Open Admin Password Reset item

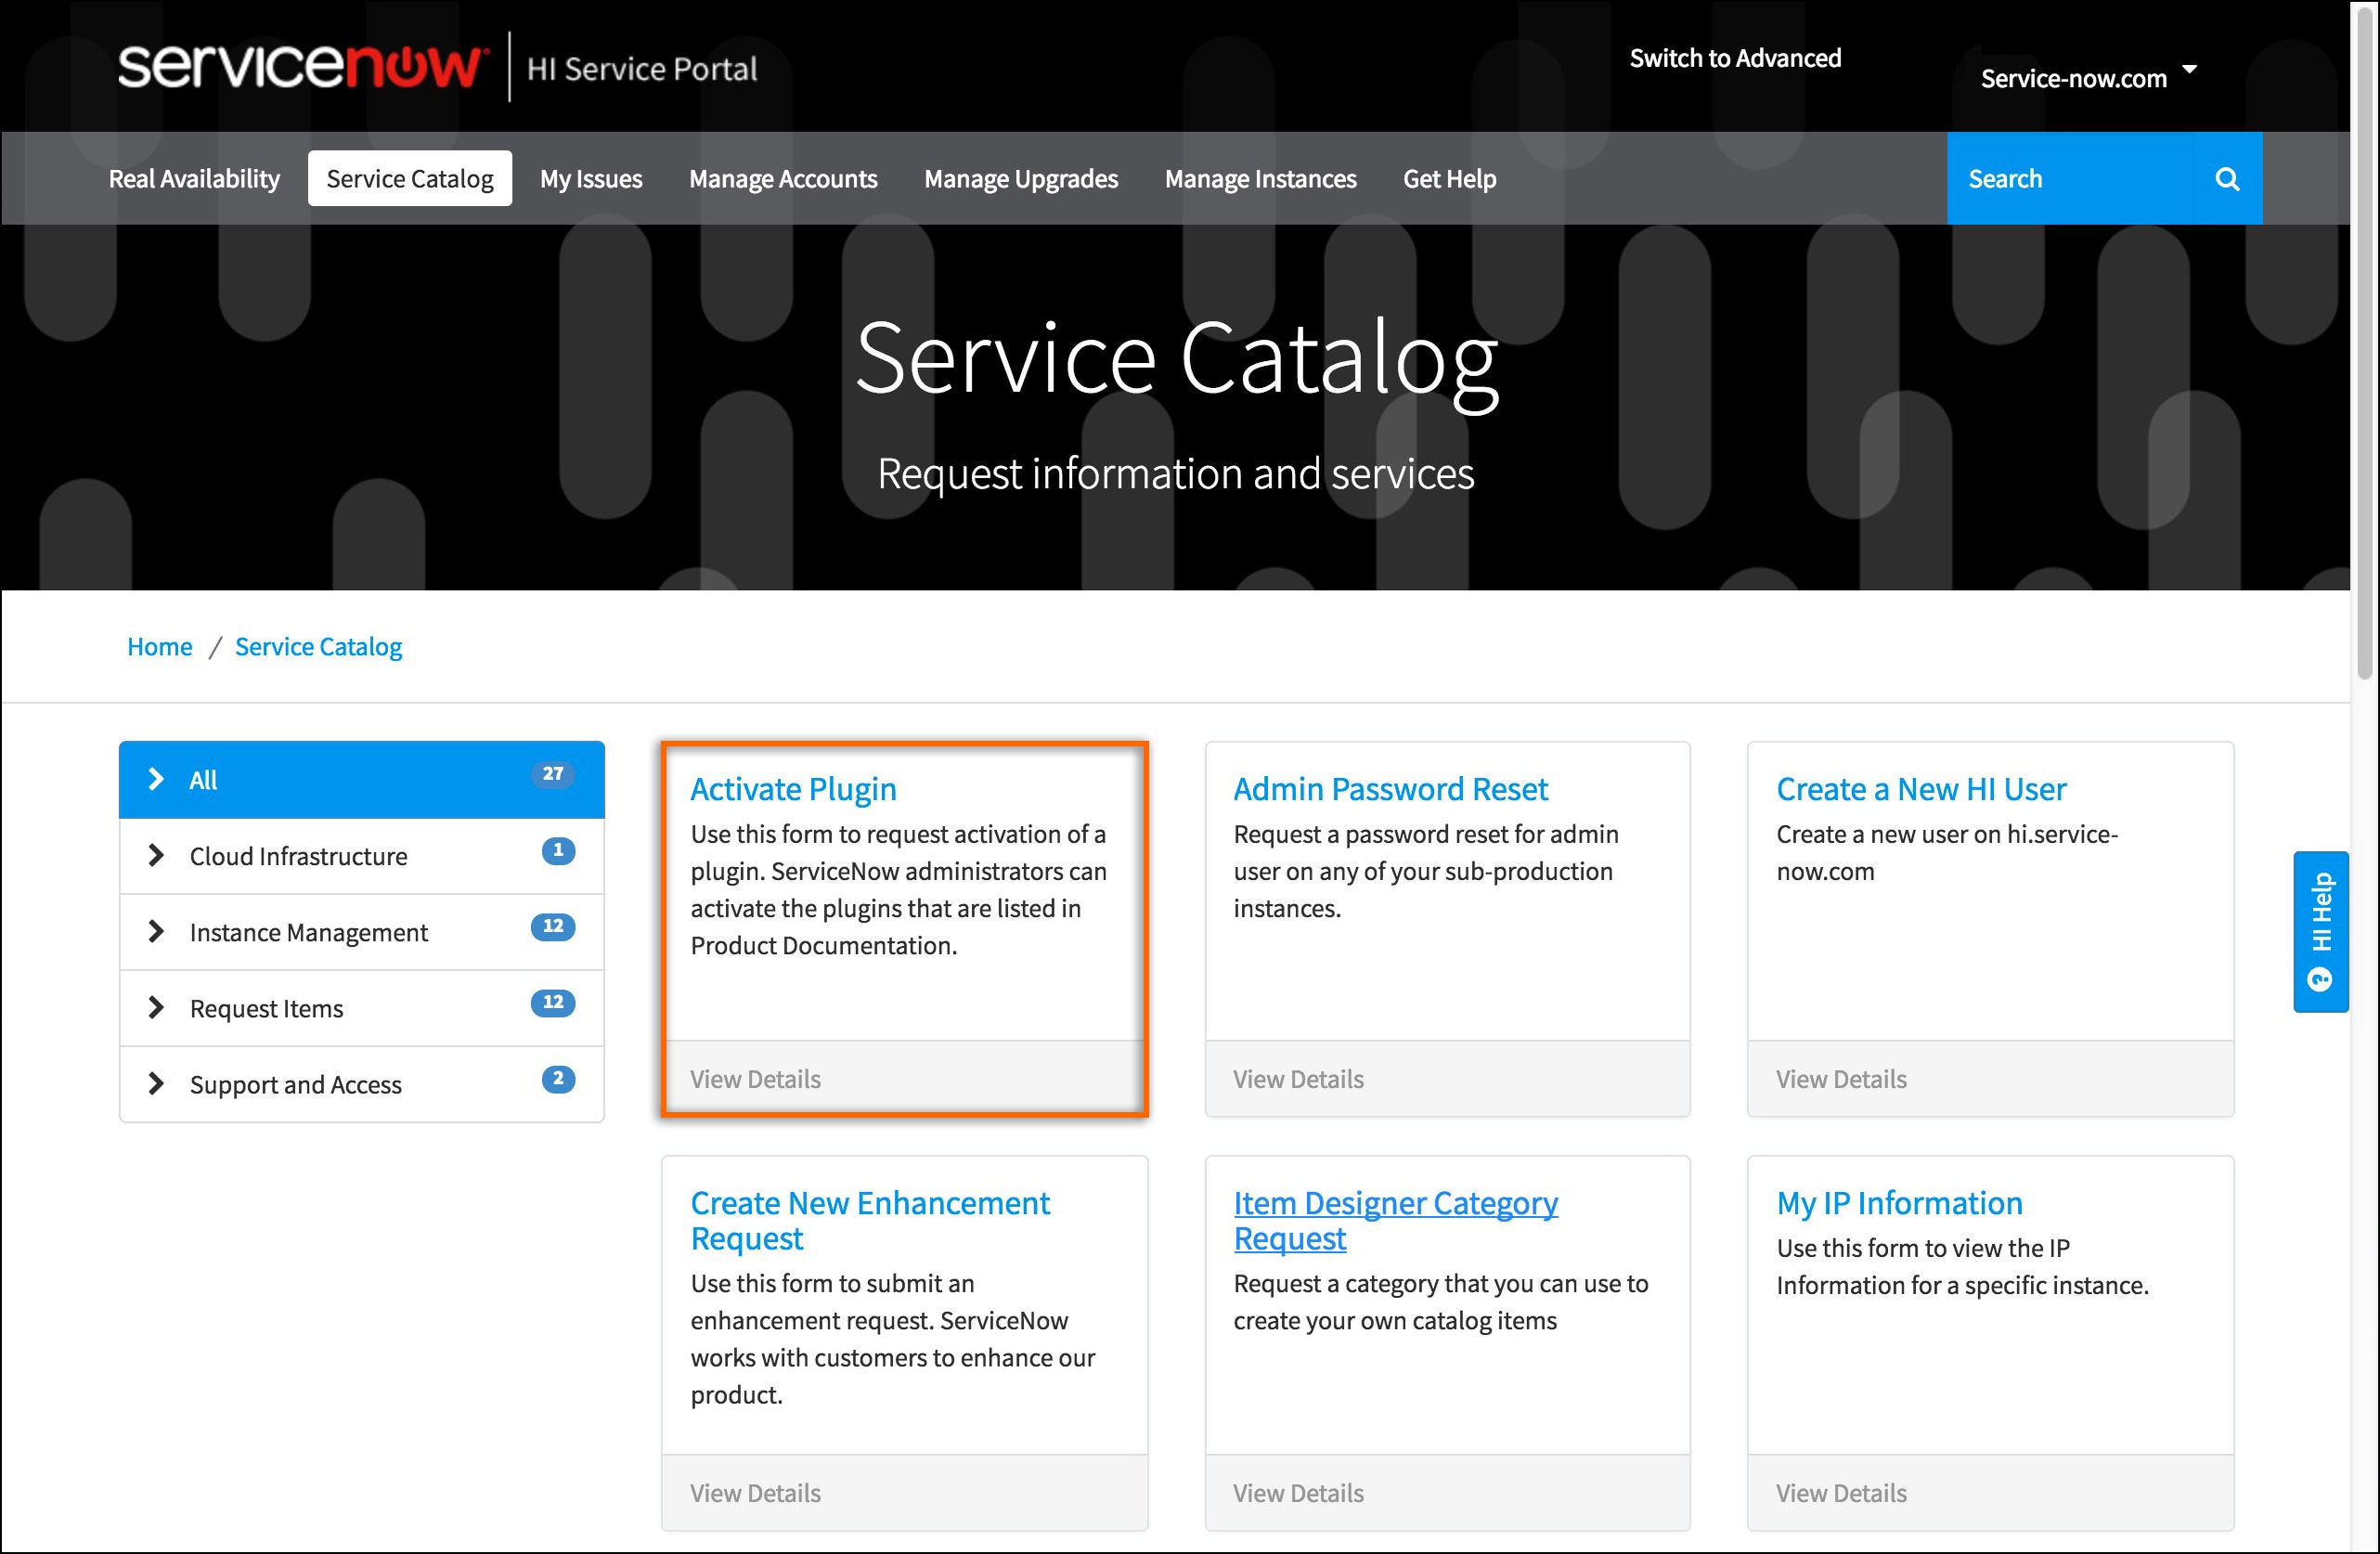(x=1390, y=789)
